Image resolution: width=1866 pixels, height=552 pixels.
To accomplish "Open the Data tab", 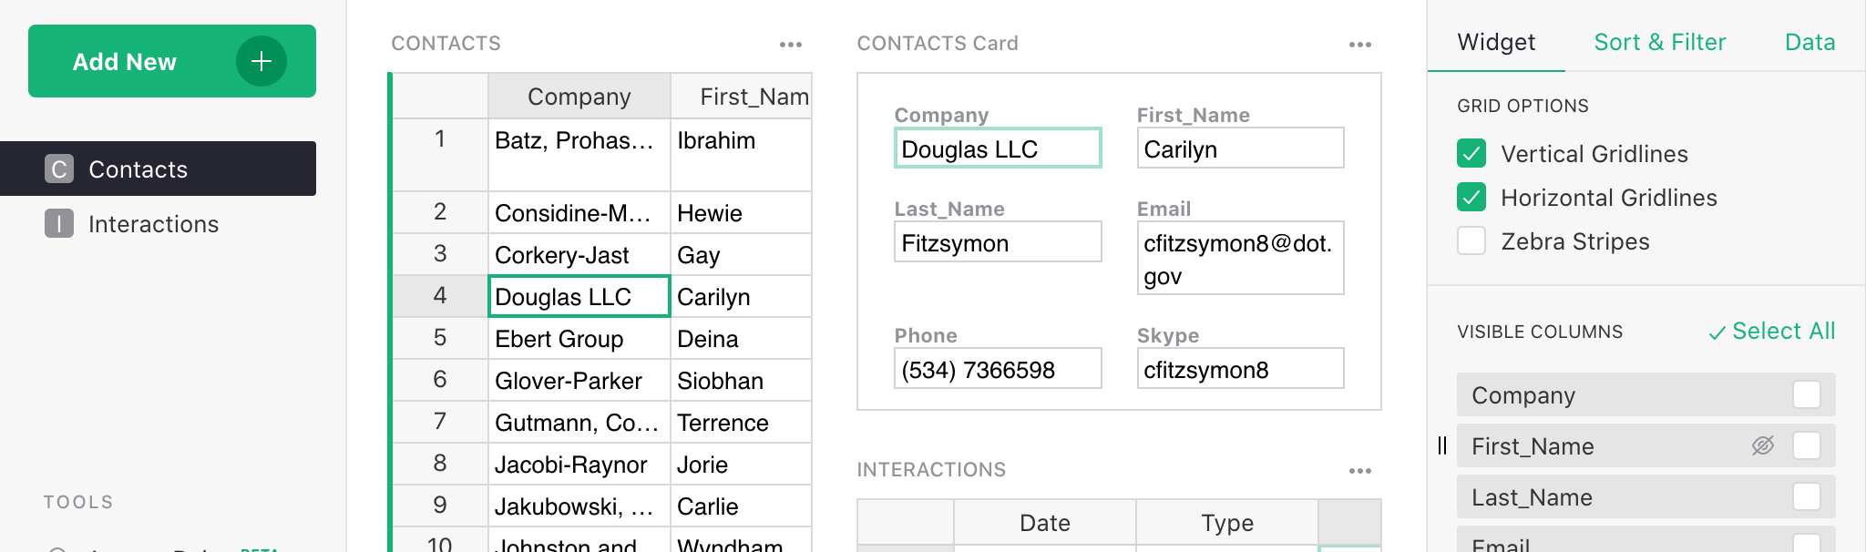I will click(1810, 42).
